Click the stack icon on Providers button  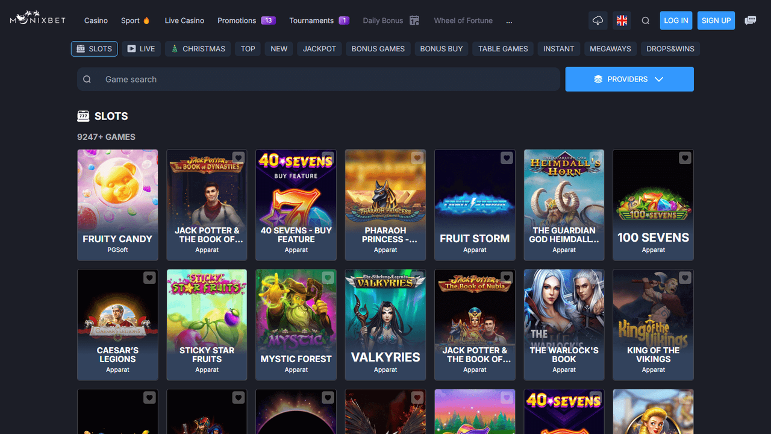tap(598, 80)
